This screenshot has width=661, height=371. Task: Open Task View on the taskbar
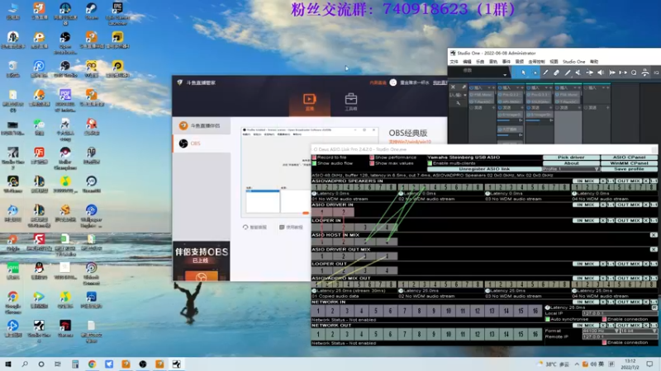pyautogui.click(x=58, y=364)
